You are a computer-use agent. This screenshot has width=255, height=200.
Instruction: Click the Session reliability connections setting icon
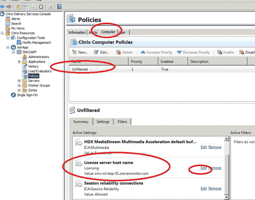(x=78, y=184)
